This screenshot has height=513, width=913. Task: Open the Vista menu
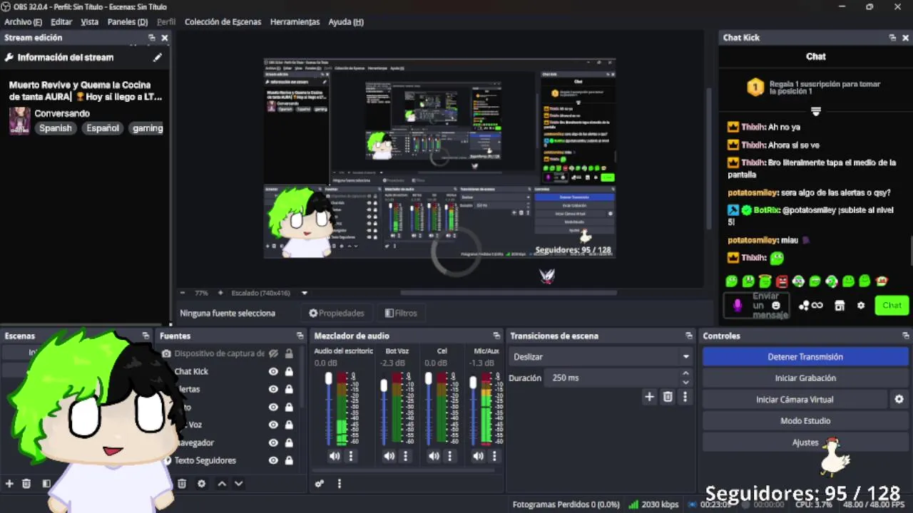(x=90, y=21)
